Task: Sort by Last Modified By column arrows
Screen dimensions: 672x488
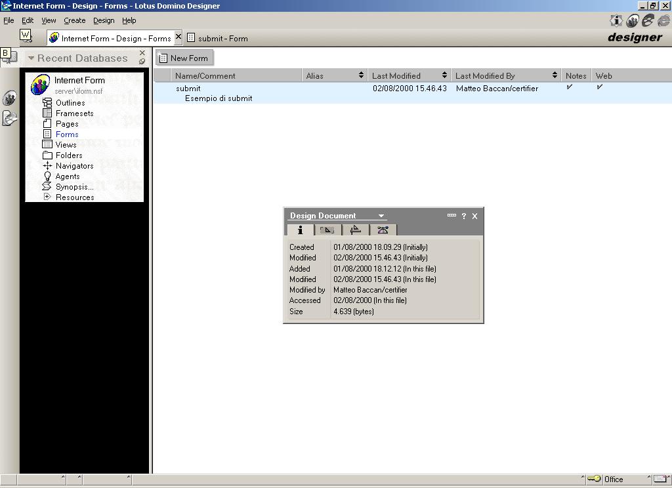Action: (x=555, y=75)
